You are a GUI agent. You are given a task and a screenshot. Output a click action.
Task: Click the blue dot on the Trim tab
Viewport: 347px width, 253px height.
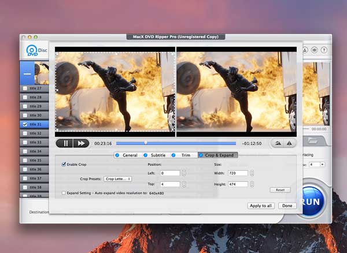173,155
